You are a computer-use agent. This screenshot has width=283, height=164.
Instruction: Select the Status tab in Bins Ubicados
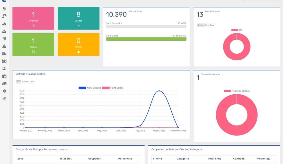click(x=200, y=25)
